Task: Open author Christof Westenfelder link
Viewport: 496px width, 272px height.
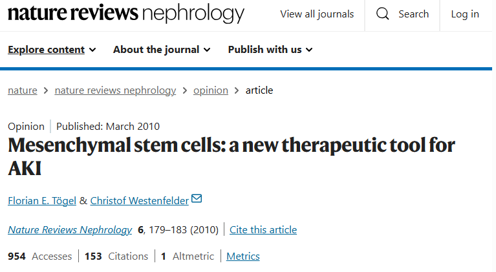Action: tap(139, 200)
